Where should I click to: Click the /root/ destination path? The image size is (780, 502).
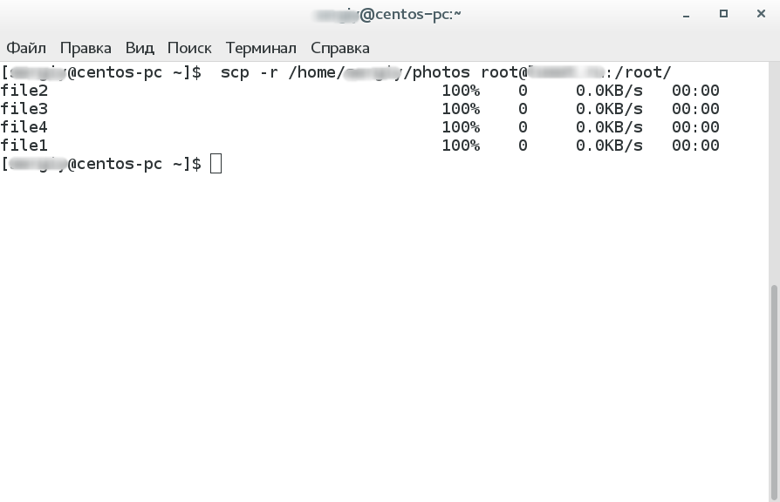click(643, 72)
